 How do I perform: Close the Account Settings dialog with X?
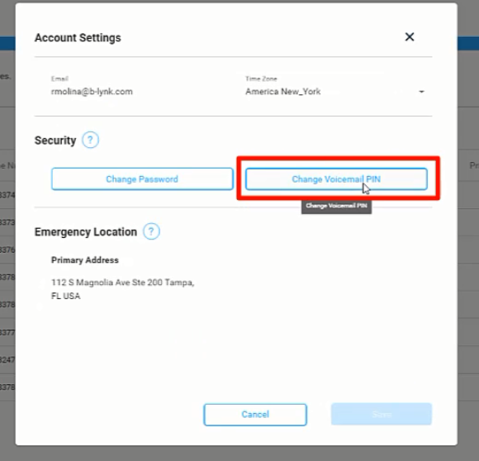pos(410,37)
